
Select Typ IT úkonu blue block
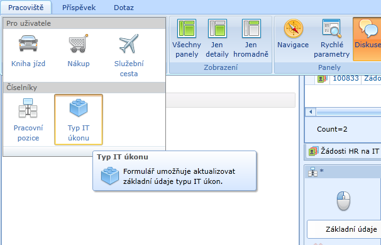[x=79, y=120]
